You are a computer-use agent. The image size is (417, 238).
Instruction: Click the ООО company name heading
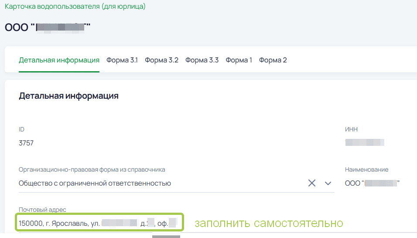tap(47, 27)
